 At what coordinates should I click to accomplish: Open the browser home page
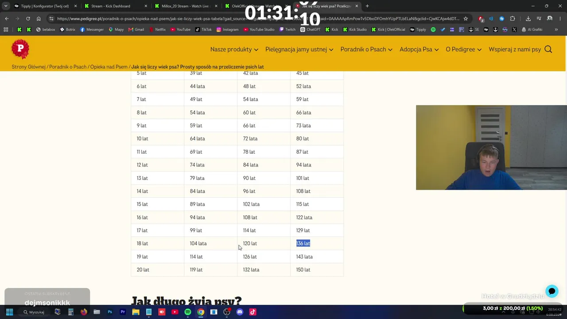click(x=39, y=19)
